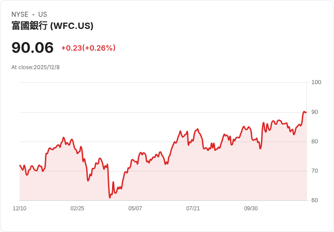
Task: Click the 09/30 date label on x-axis
Action: point(251,208)
